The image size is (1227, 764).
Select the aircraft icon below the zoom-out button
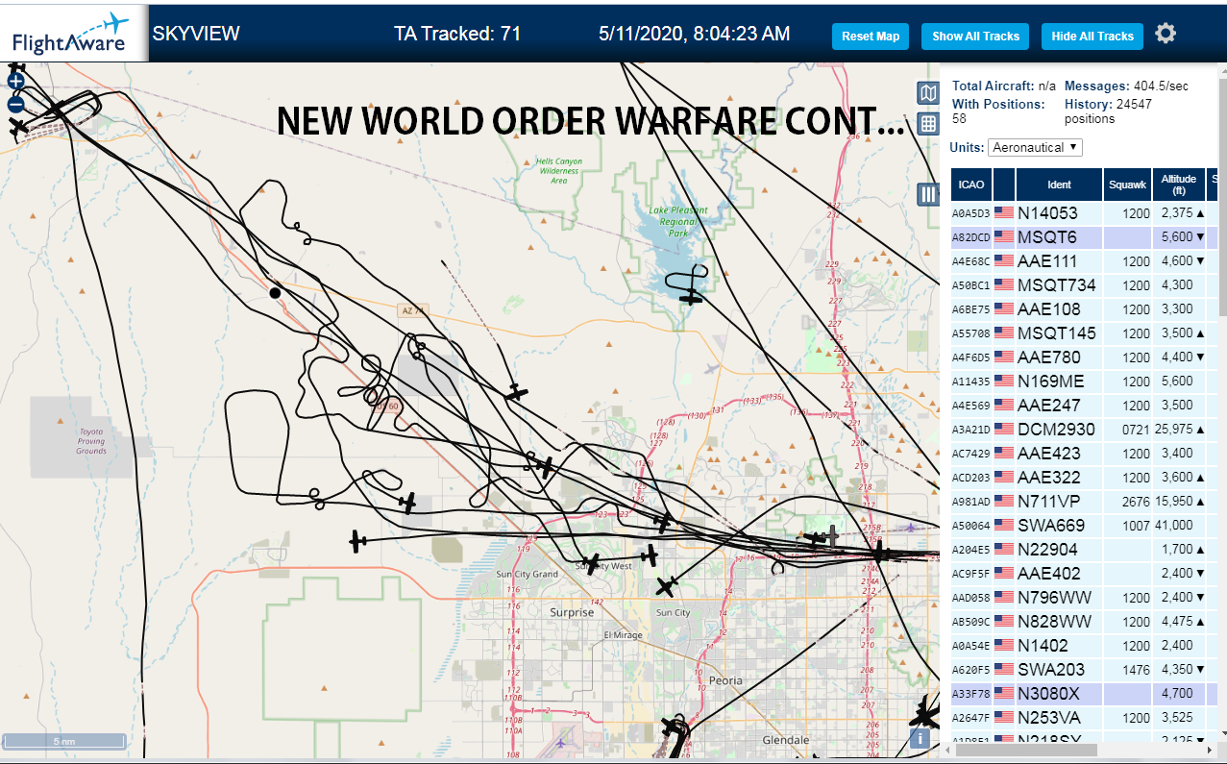point(18,126)
